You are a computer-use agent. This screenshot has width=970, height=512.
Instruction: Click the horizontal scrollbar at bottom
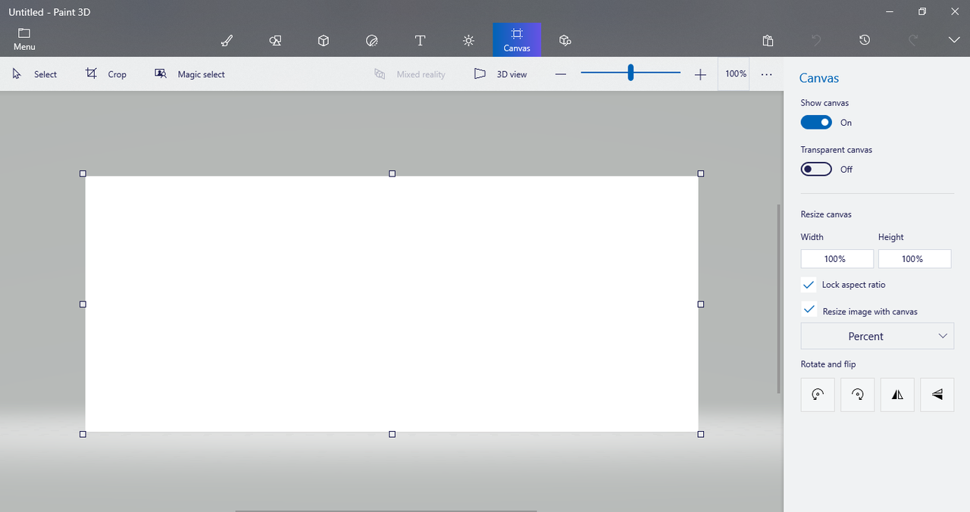point(386,510)
